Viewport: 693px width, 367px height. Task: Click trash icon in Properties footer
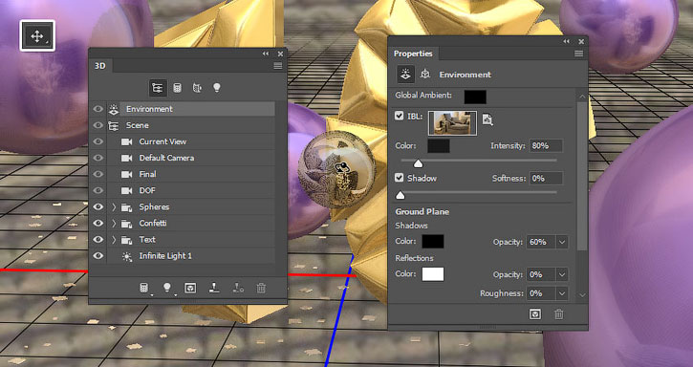point(559,313)
